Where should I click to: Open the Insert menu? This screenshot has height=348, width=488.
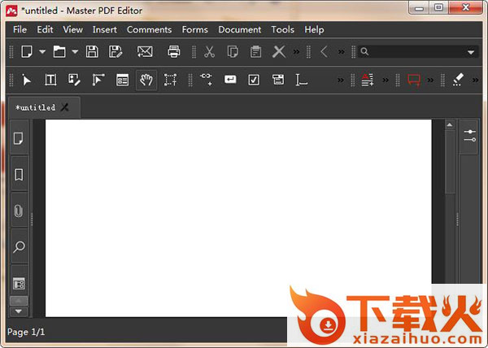tap(105, 29)
